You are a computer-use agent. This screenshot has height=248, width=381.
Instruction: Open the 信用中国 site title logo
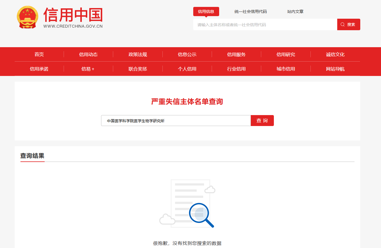click(73, 17)
